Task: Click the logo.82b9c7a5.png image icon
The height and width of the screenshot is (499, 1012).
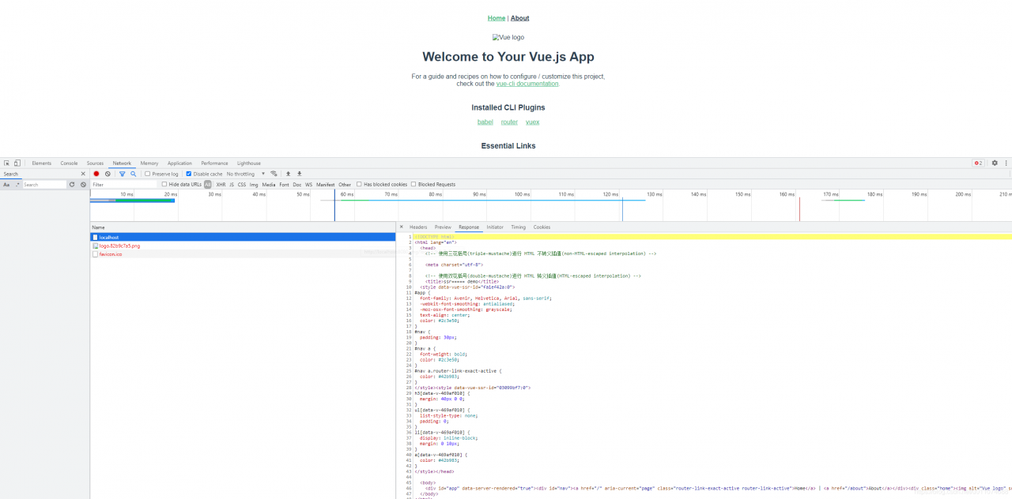Action: tap(96, 246)
